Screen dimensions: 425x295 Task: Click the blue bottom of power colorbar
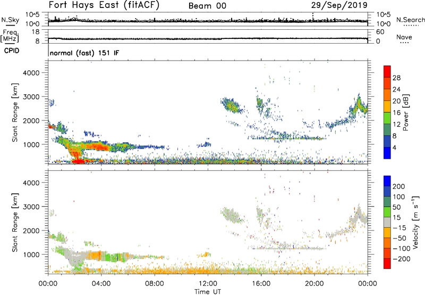click(387, 153)
